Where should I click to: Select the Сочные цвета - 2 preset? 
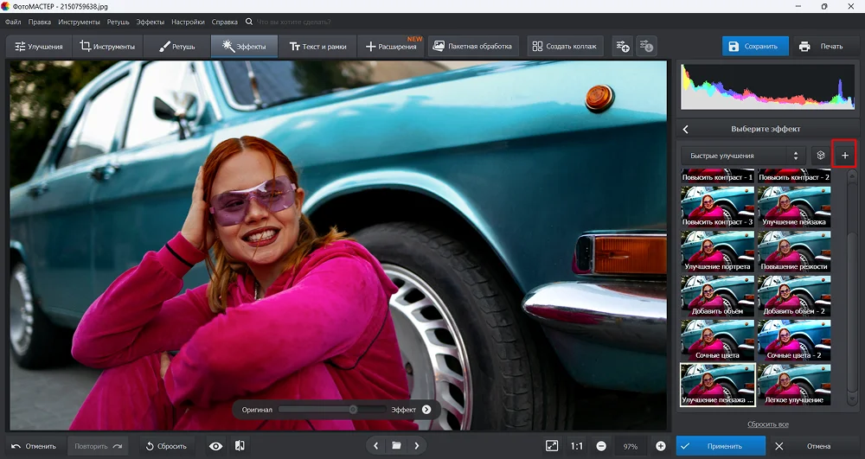[794, 340]
